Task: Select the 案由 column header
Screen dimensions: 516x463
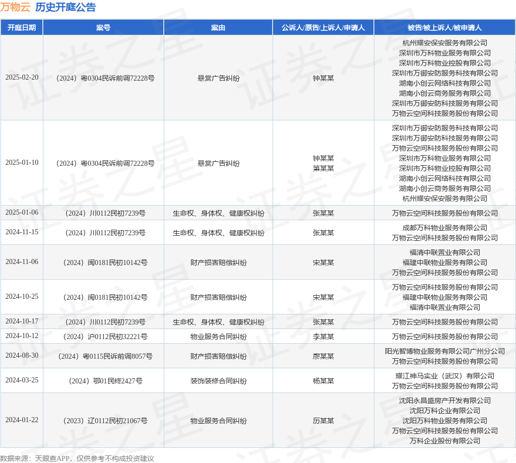Action: point(218,28)
